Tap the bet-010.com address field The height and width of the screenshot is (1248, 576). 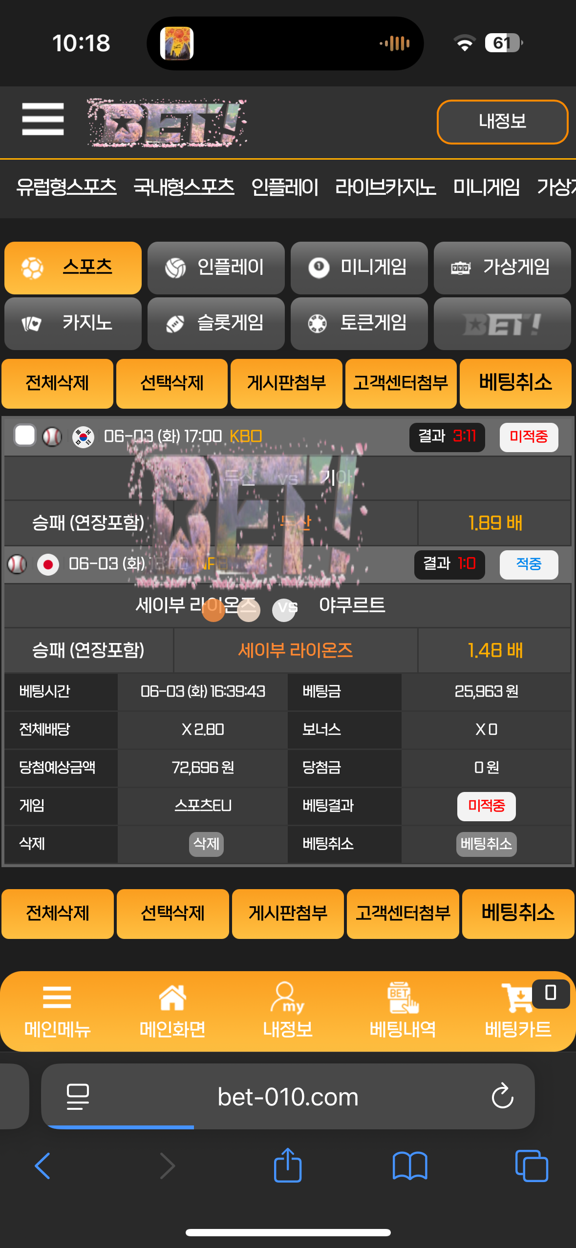click(x=288, y=1096)
